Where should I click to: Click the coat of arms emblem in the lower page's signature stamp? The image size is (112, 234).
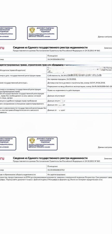pyautogui.click(x=32, y=141)
